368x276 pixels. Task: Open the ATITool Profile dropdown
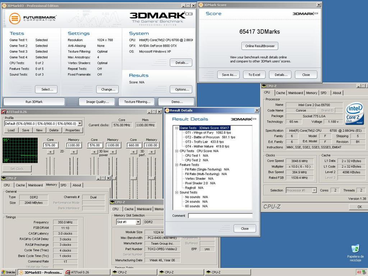(x=80, y=124)
